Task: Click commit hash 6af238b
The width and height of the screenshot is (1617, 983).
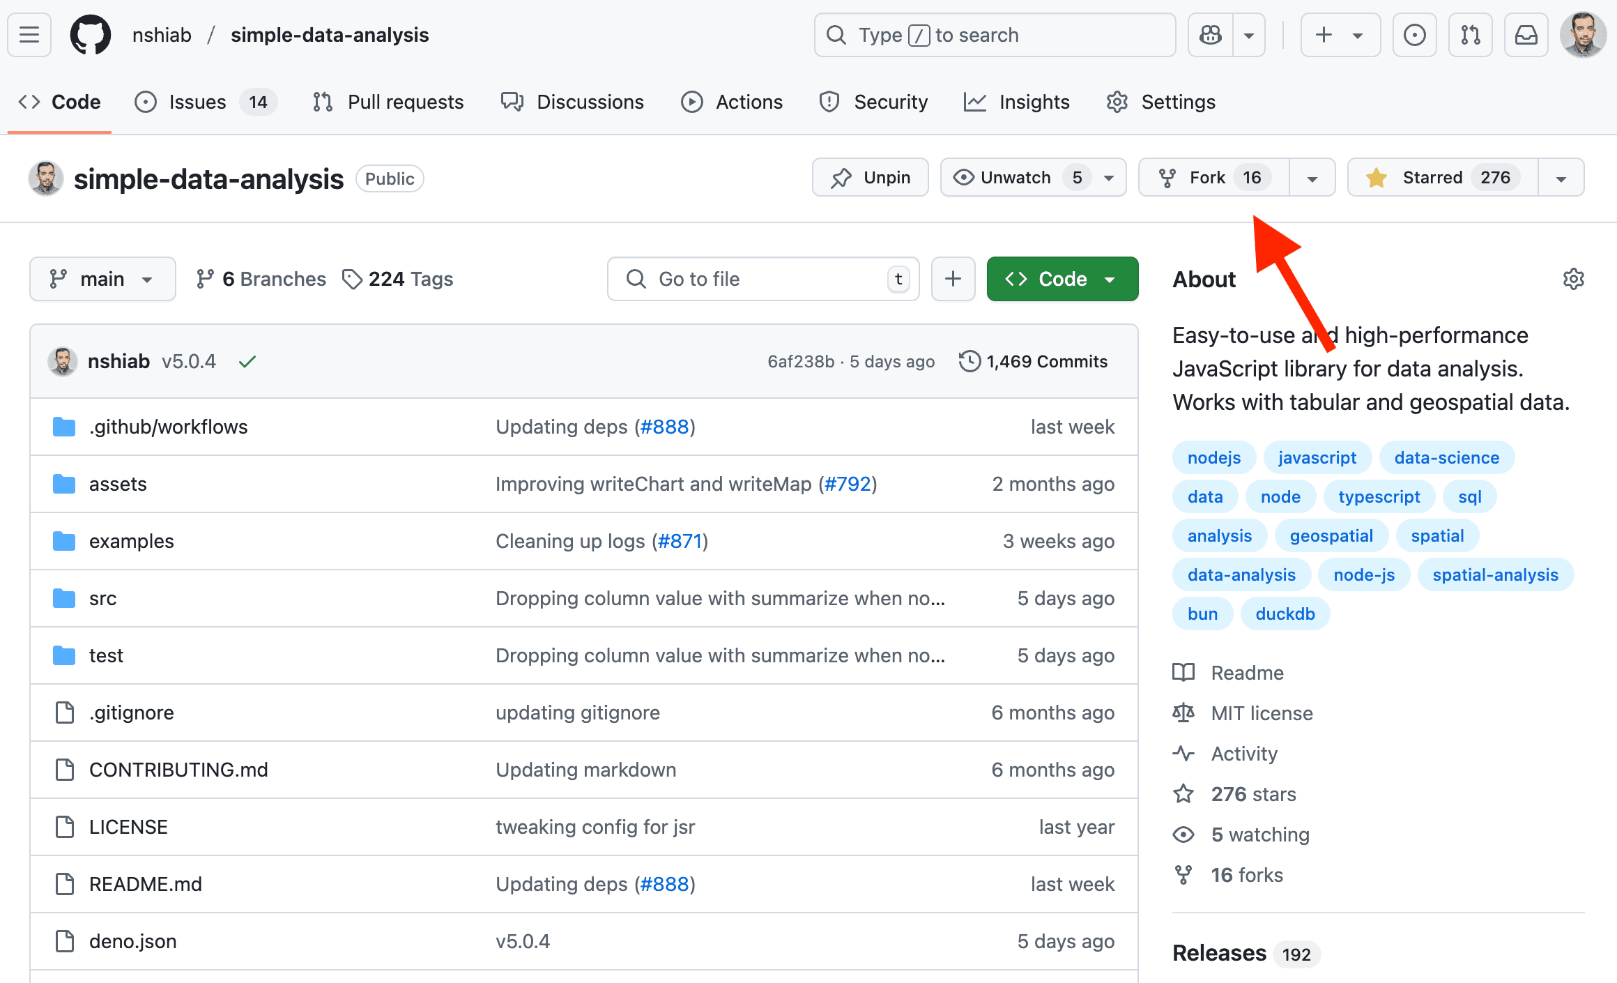Action: coord(801,361)
